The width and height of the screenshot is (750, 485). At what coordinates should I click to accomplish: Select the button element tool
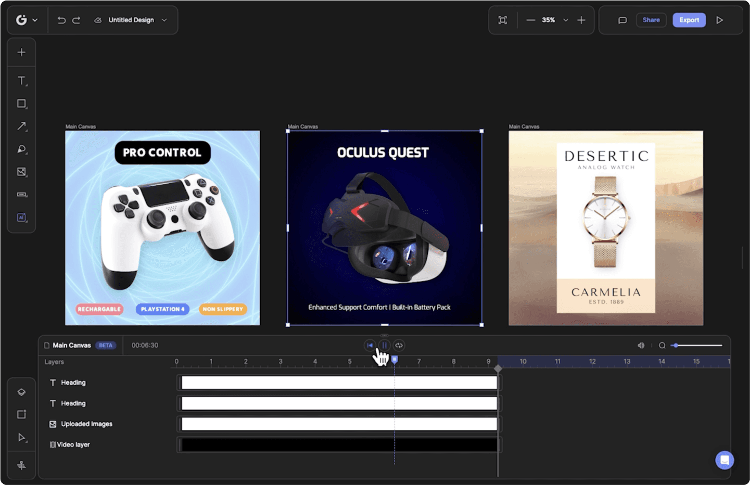pyautogui.click(x=21, y=195)
